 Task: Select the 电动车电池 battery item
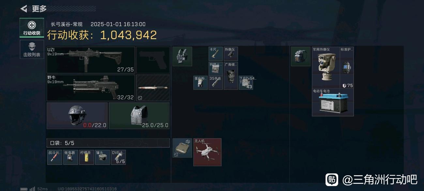coord(333,102)
